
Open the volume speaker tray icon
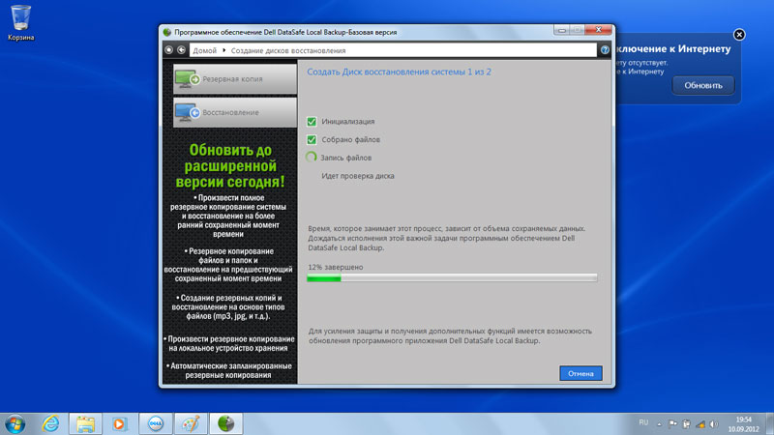(x=714, y=423)
